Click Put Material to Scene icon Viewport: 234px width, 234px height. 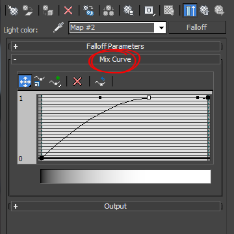[x=28, y=10]
